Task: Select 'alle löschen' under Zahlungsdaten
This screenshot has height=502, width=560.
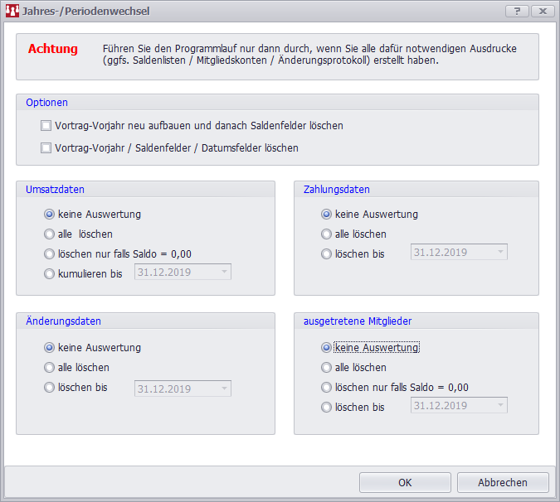Action: coord(326,234)
